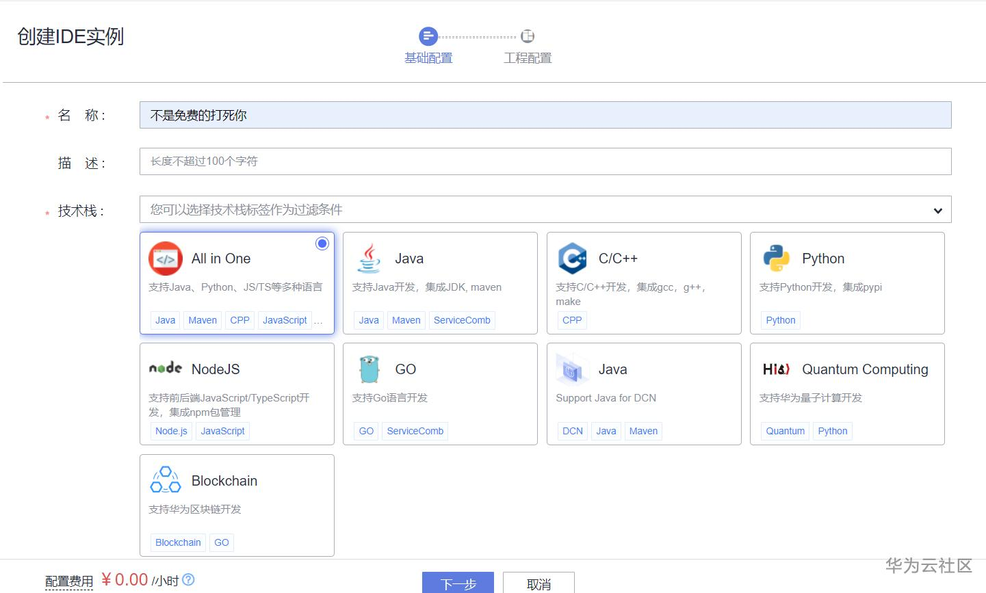Viewport: 986px width, 593px height.
Task: Click the ServiceComb tag in GO card
Action: (x=415, y=431)
